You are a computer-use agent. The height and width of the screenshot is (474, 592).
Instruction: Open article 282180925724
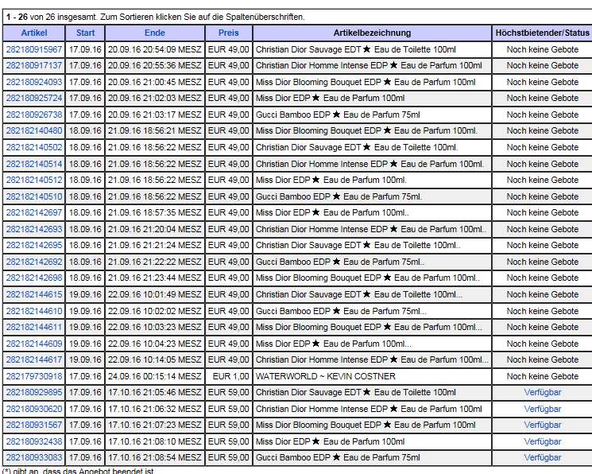pos(34,98)
